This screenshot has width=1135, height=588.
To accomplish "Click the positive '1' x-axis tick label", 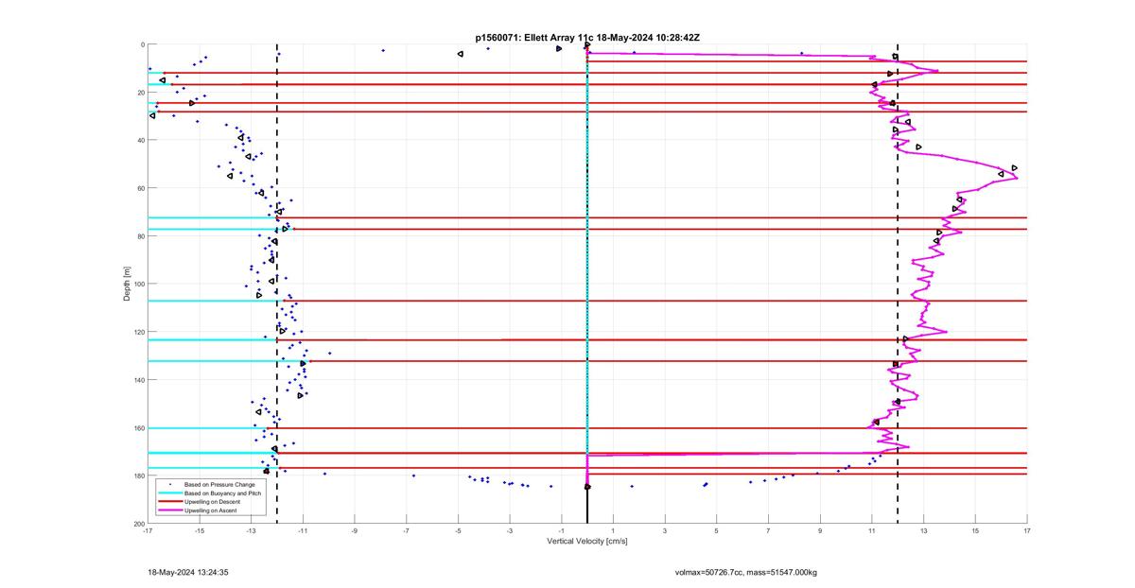I will [613, 530].
